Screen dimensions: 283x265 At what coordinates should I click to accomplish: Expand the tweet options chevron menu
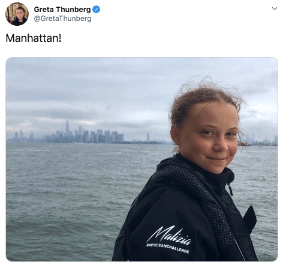275,8
